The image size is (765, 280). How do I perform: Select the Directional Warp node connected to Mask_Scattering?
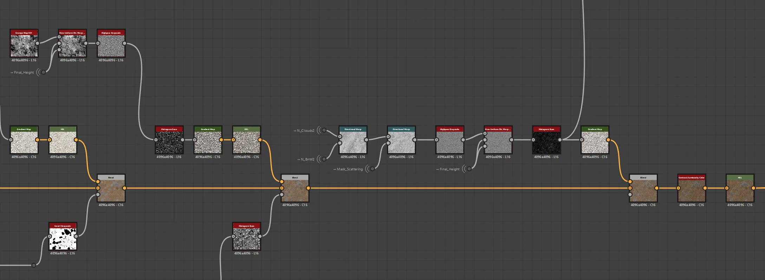point(401,140)
